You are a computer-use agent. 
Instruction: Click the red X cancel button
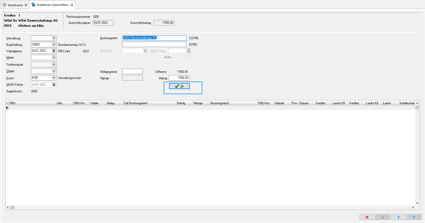pos(367,217)
